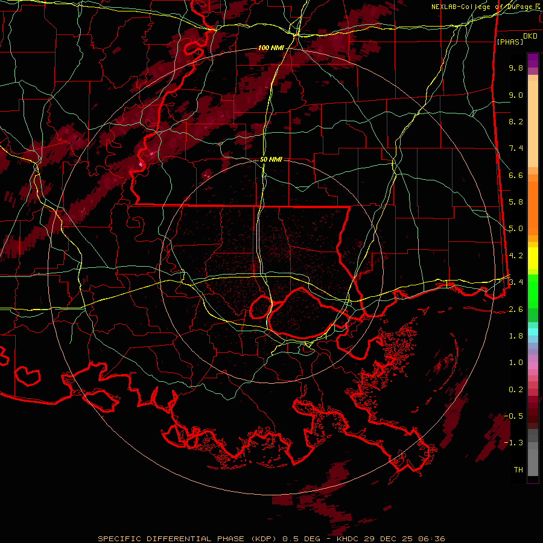Click the "-0.5" value on the color scale

[513, 416]
